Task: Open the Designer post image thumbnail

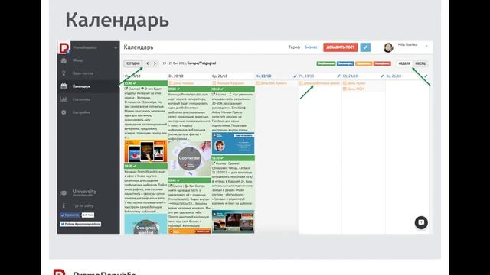Action: coord(145,224)
